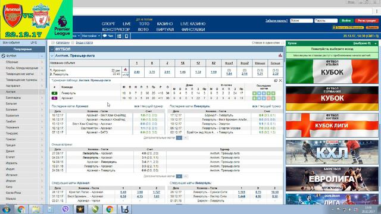
Task: Switch to the Все события tab
Action: [11, 43]
